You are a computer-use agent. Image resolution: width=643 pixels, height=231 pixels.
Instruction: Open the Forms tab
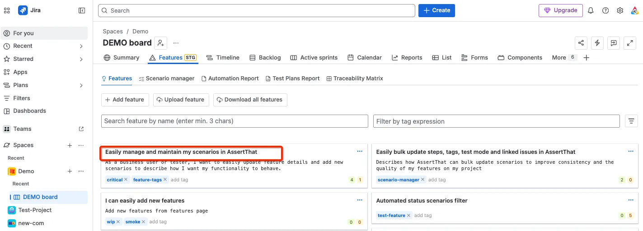[474, 58]
